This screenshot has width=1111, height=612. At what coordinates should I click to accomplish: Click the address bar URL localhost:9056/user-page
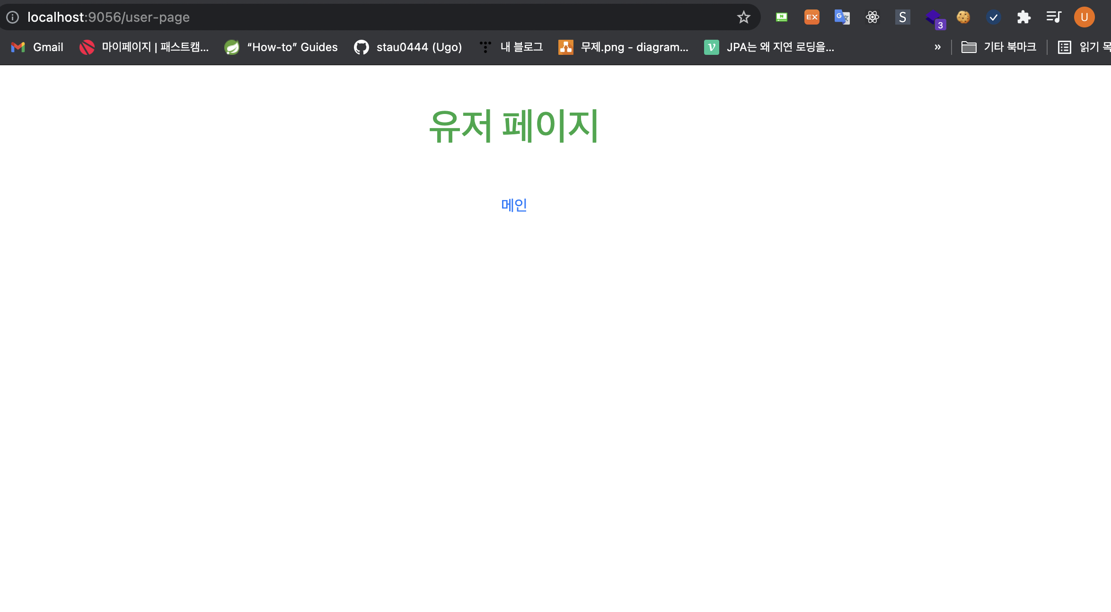tap(108, 17)
